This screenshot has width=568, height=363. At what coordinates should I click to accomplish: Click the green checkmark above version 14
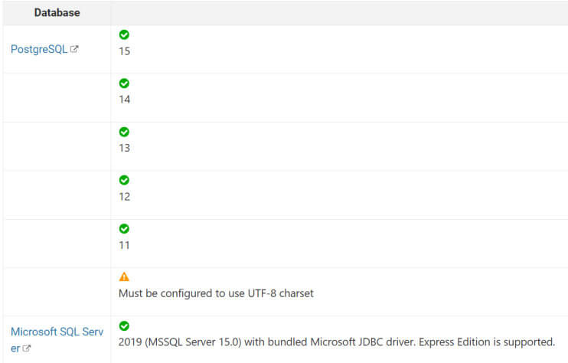(x=124, y=83)
